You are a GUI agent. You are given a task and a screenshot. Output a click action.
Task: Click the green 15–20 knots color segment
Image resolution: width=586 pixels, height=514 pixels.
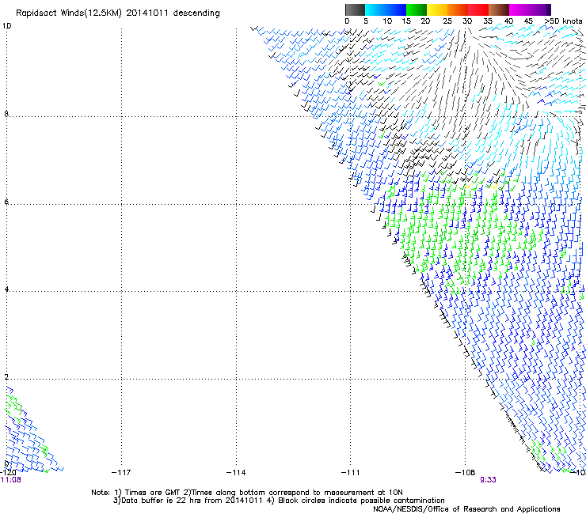point(417,9)
